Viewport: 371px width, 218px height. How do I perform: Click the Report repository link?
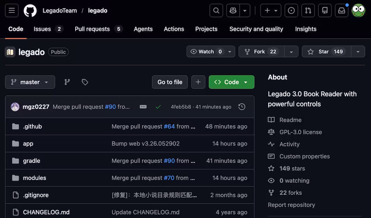point(292,205)
